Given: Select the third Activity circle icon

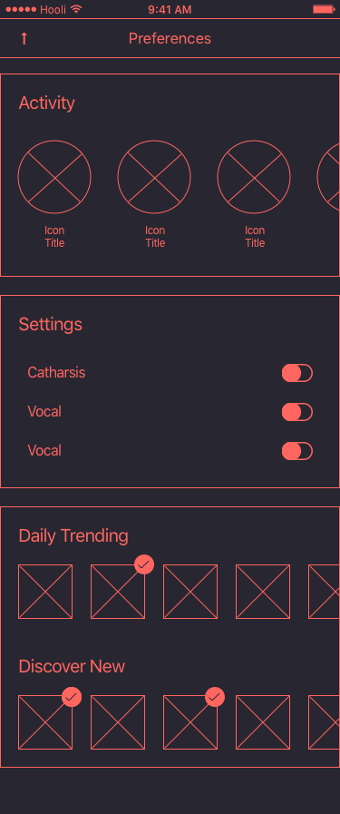Looking at the screenshot, I should 254,177.
